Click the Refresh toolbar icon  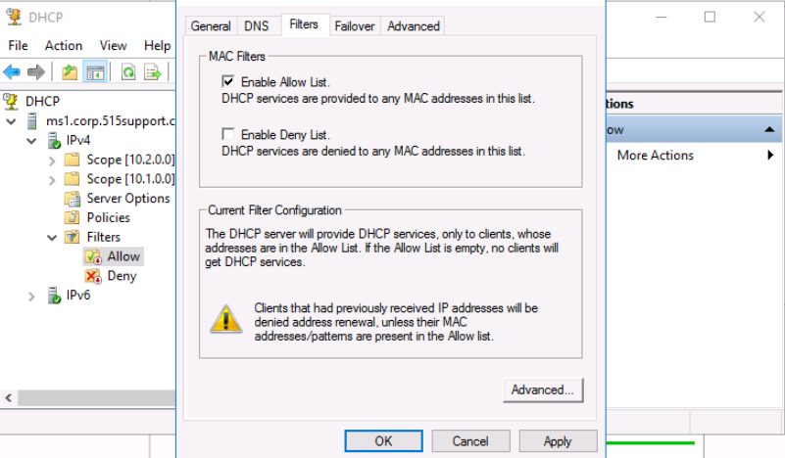click(x=128, y=72)
